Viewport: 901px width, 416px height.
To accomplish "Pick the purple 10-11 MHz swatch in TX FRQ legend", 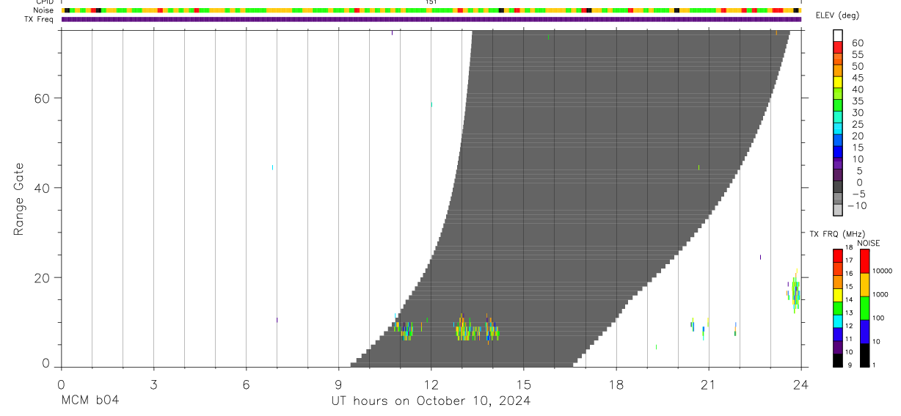I will pyautogui.click(x=837, y=346).
